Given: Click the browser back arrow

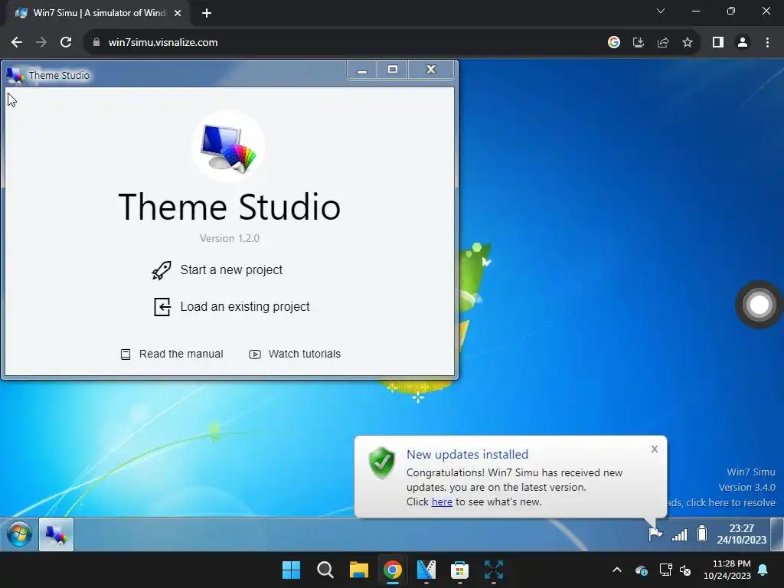Looking at the screenshot, I should click(17, 43).
